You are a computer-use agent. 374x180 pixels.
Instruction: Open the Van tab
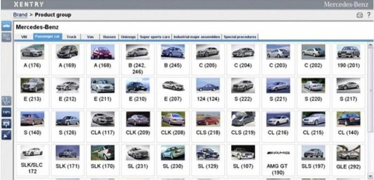click(x=90, y=37)
